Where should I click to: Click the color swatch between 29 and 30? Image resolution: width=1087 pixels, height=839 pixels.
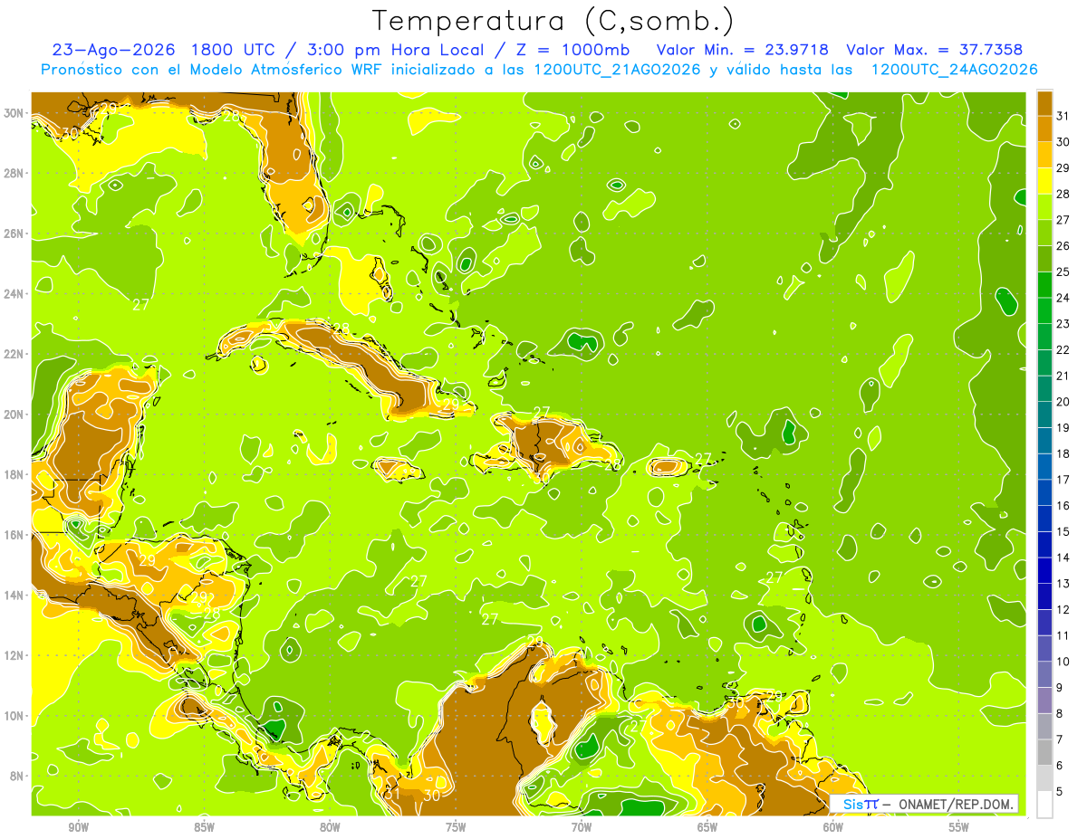[x=1044, y=156]
